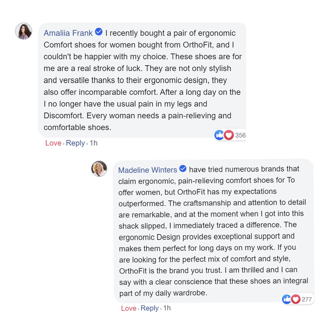Open Amaliia Frank's profile name link
329x329 pixels.
click(68, 33)
